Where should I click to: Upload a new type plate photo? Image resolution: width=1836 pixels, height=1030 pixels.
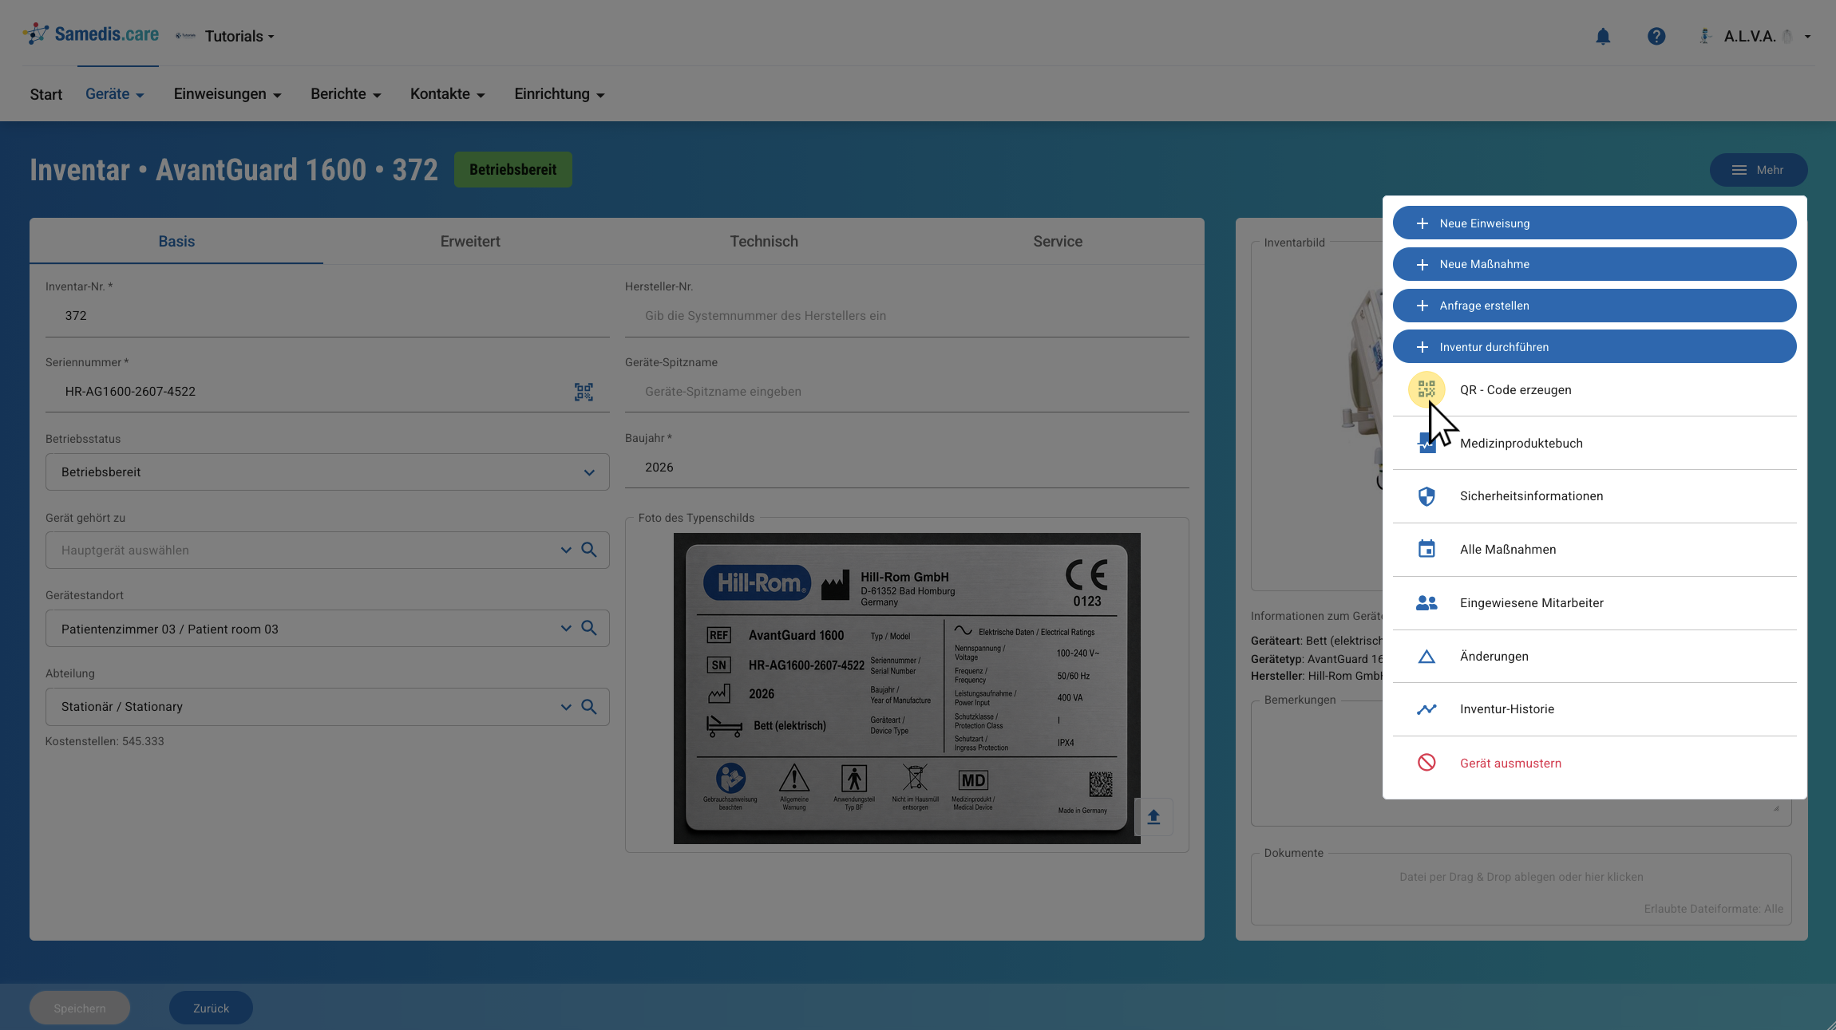click(x=1153, y=817)
